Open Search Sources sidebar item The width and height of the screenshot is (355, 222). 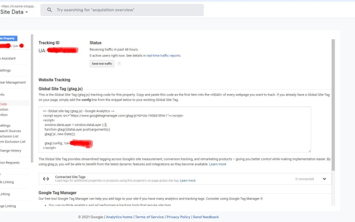[x=10, y=131]
